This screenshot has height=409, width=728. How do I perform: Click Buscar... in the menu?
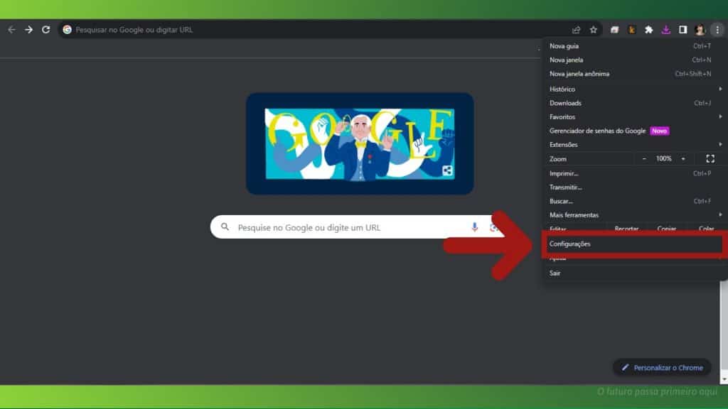[x=634, y=201]
